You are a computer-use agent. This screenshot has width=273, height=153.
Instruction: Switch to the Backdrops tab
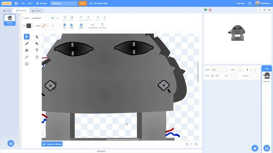coord(21,11)
